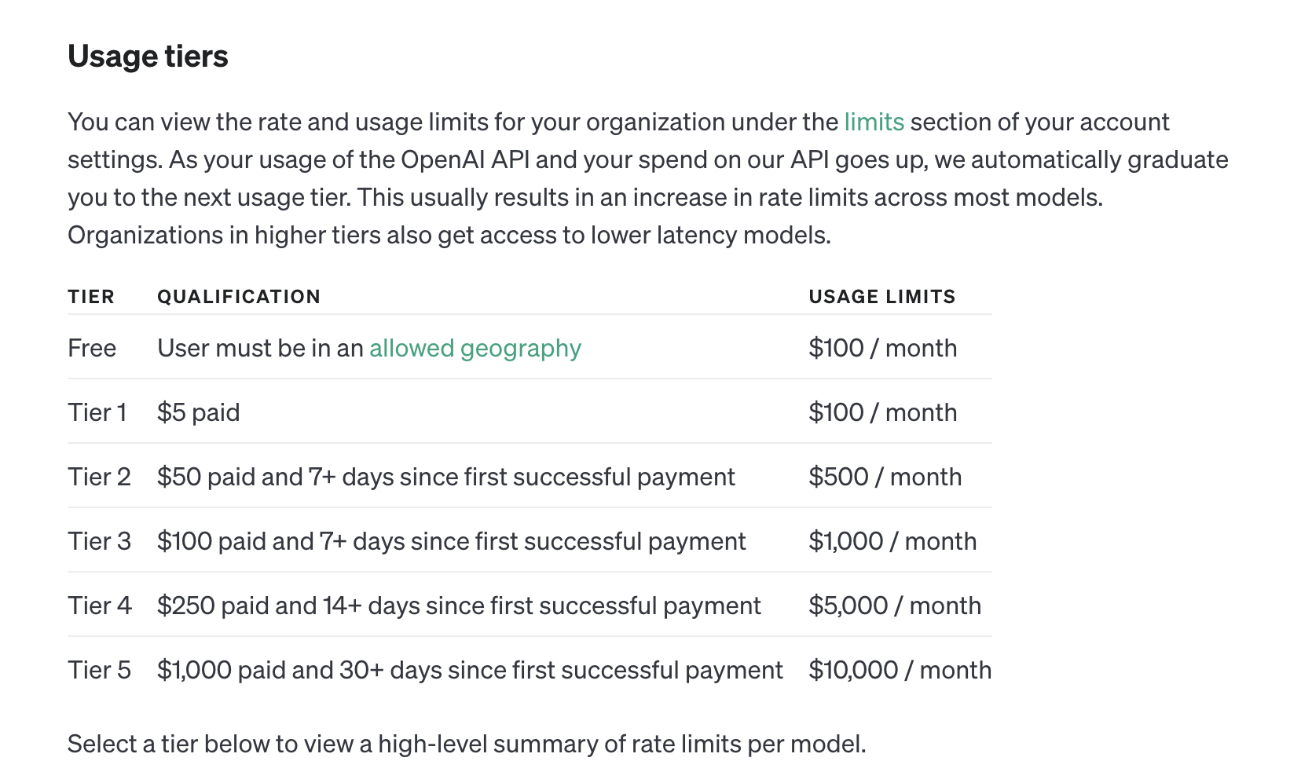Open the green "limits" link

[874, 123]
